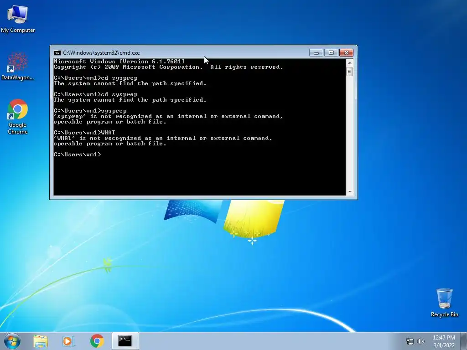
Task: Click the 'Microsoft Windows [Version 6.1.7601]' line
Action: (x=119, y=62)
